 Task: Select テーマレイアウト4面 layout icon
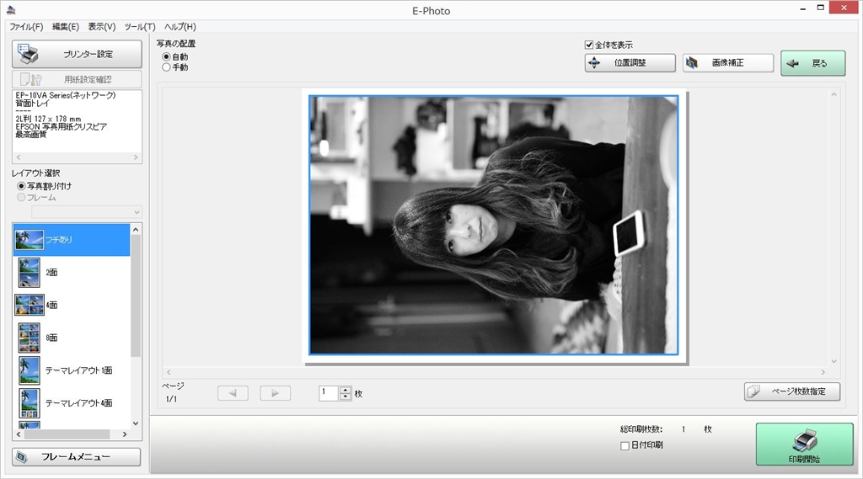click(x=29, y=402)
